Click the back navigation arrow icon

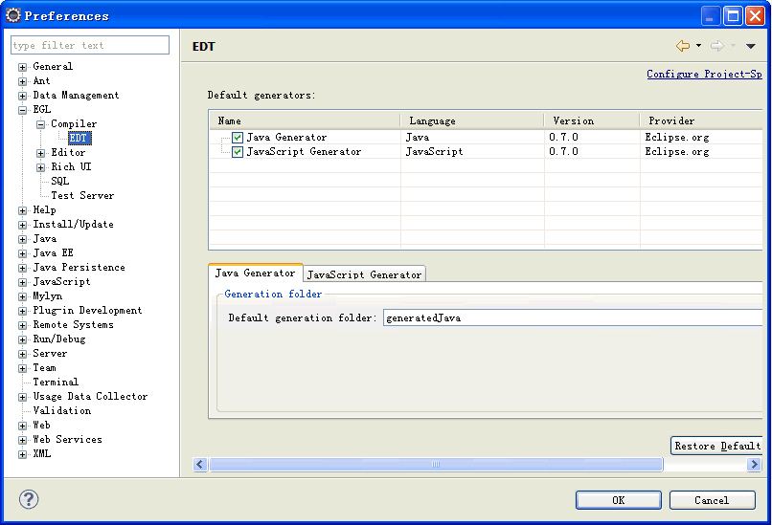click(x=682, y=46)
